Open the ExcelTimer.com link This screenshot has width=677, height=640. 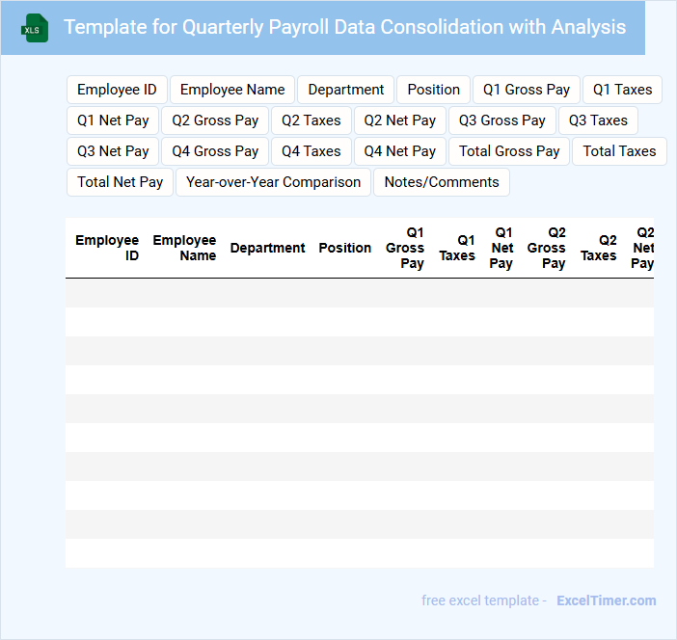pyautogui.click(x=606, y=600)
